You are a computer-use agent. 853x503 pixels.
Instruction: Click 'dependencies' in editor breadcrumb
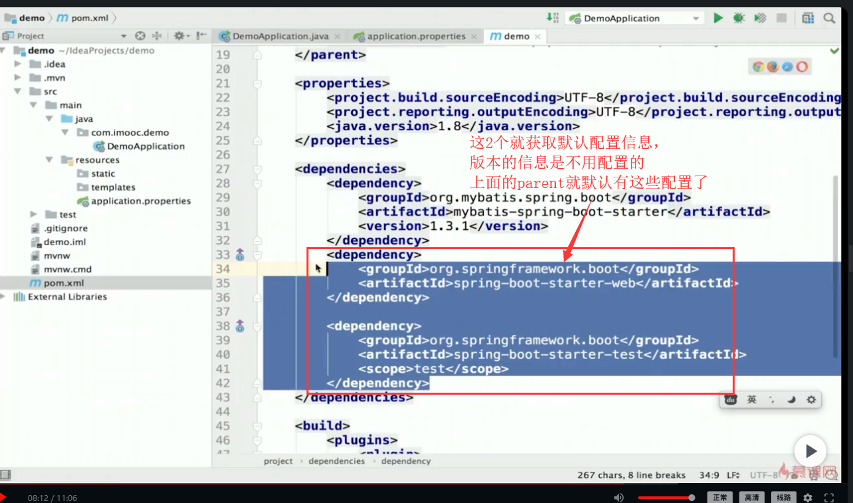336,461
